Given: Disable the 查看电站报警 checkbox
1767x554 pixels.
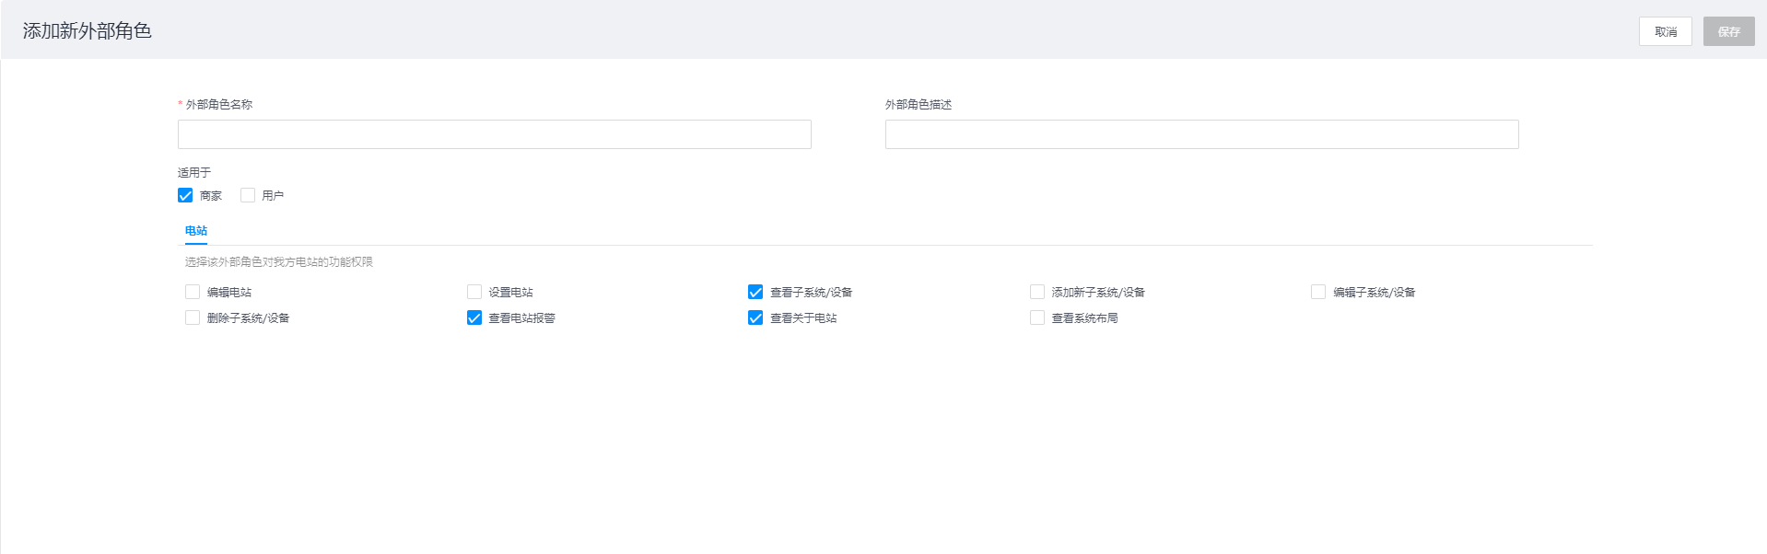Looking at the screenshot, I should coord(474,317).
